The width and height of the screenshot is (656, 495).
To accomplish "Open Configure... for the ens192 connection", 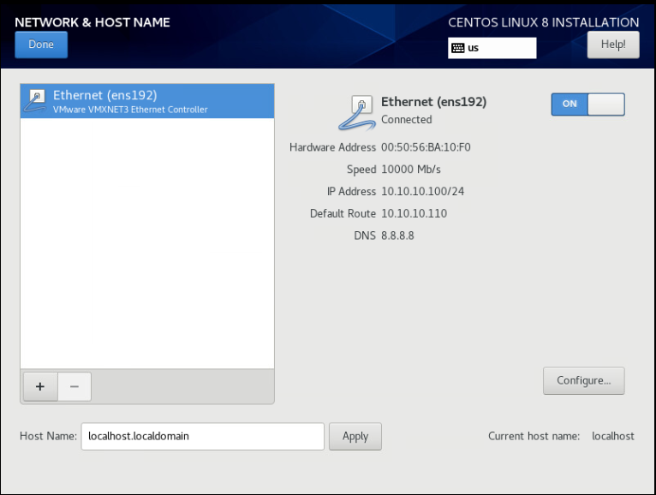I will pyautogui.click(x=583, y=380).
